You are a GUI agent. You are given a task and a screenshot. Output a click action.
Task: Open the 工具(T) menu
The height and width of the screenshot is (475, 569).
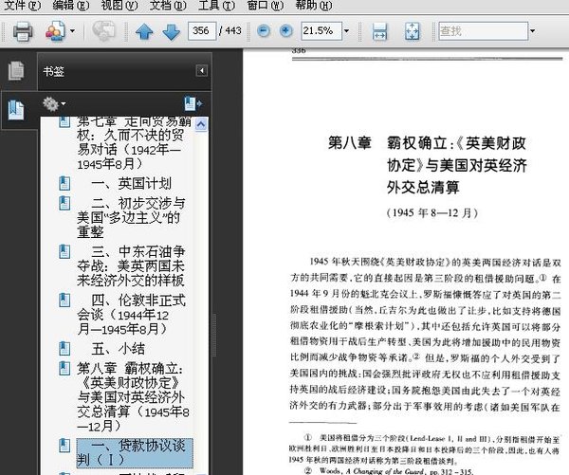[x=216, y=6]
